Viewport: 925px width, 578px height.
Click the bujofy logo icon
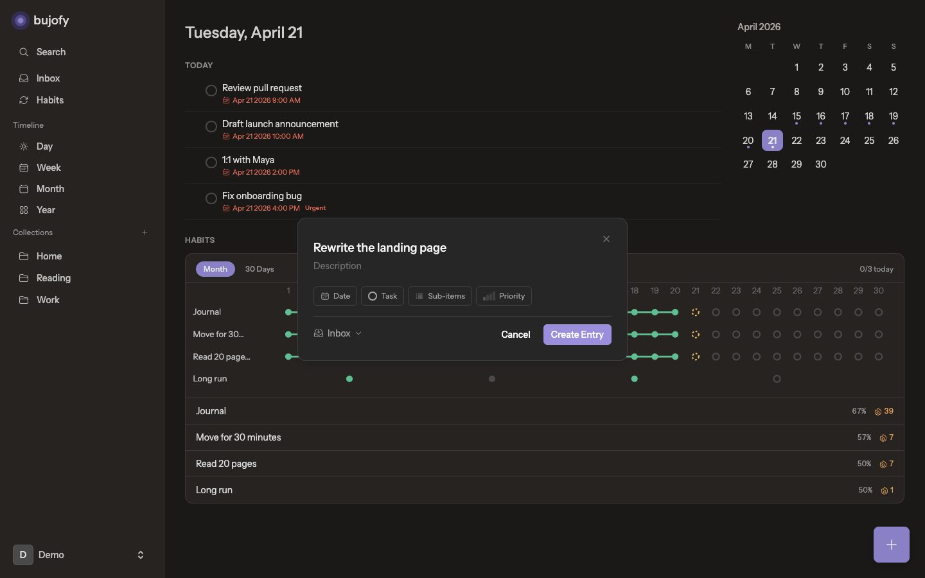(21, 21)
